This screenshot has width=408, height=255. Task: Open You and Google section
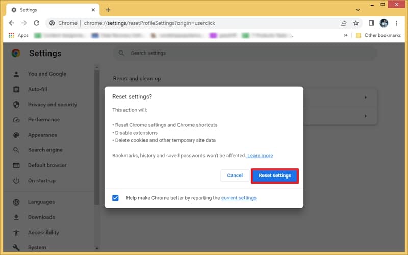pos(47,74)
